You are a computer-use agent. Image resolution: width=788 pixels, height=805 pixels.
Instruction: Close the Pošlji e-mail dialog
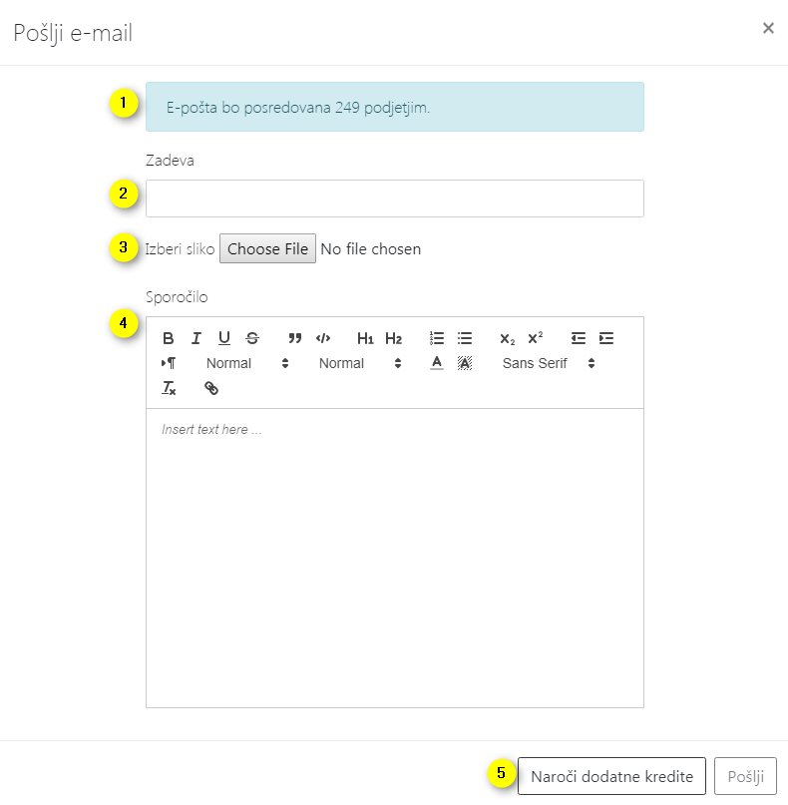pyautogui.click(x=768, y=28)
